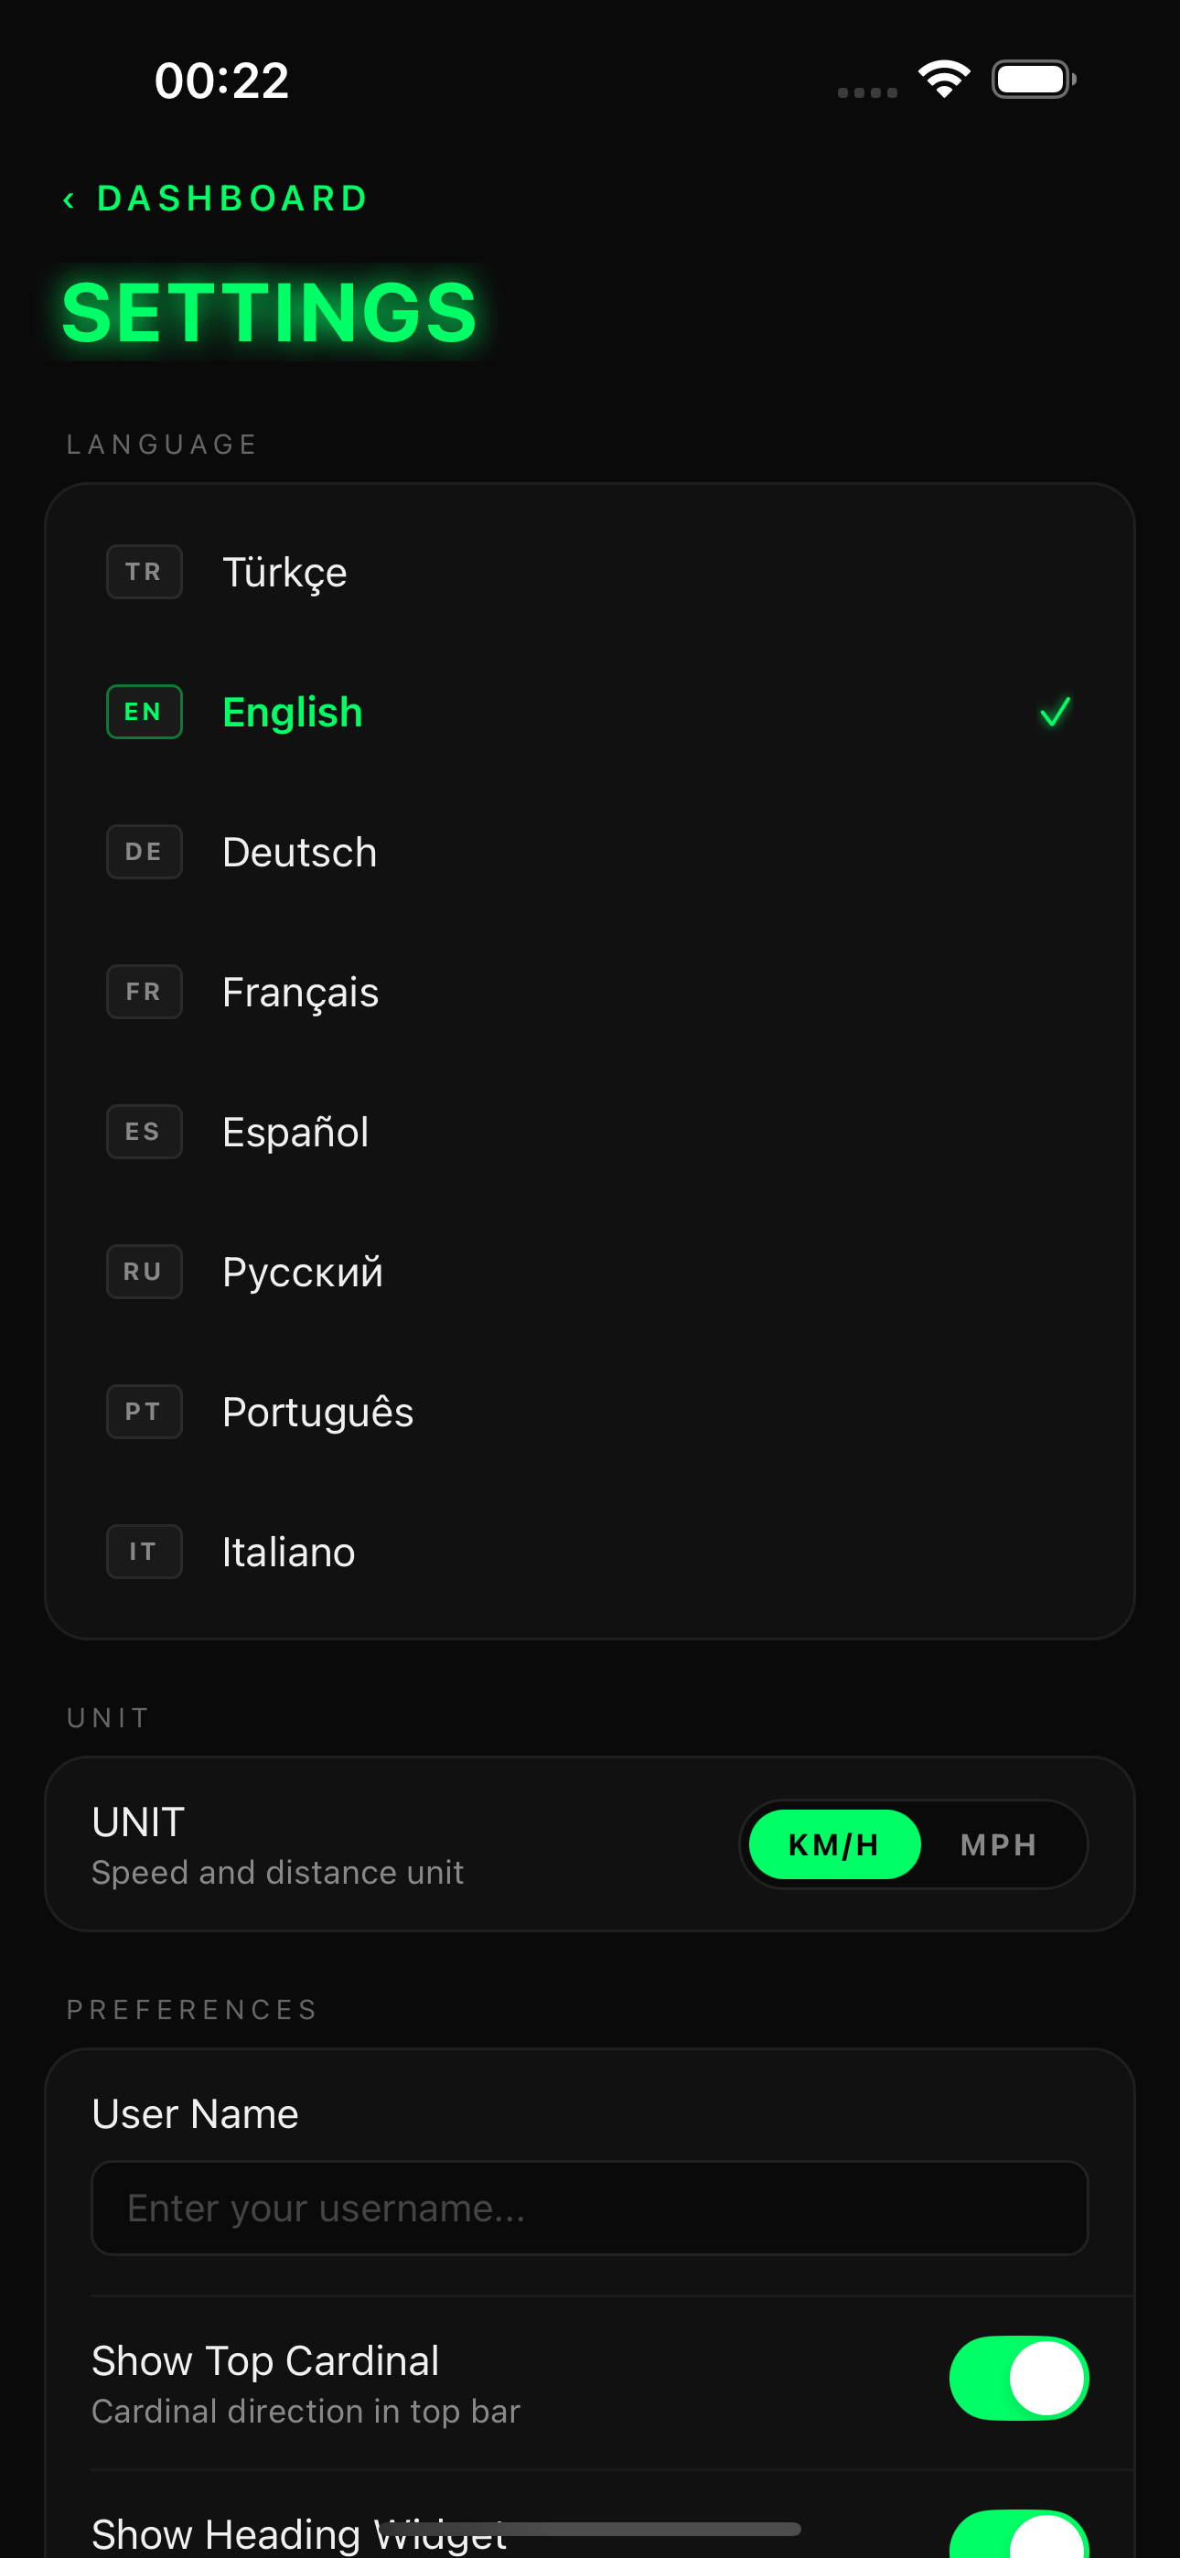Pick Русский in the language list
This screenshot has height=2558, width=1180.
590,1272
